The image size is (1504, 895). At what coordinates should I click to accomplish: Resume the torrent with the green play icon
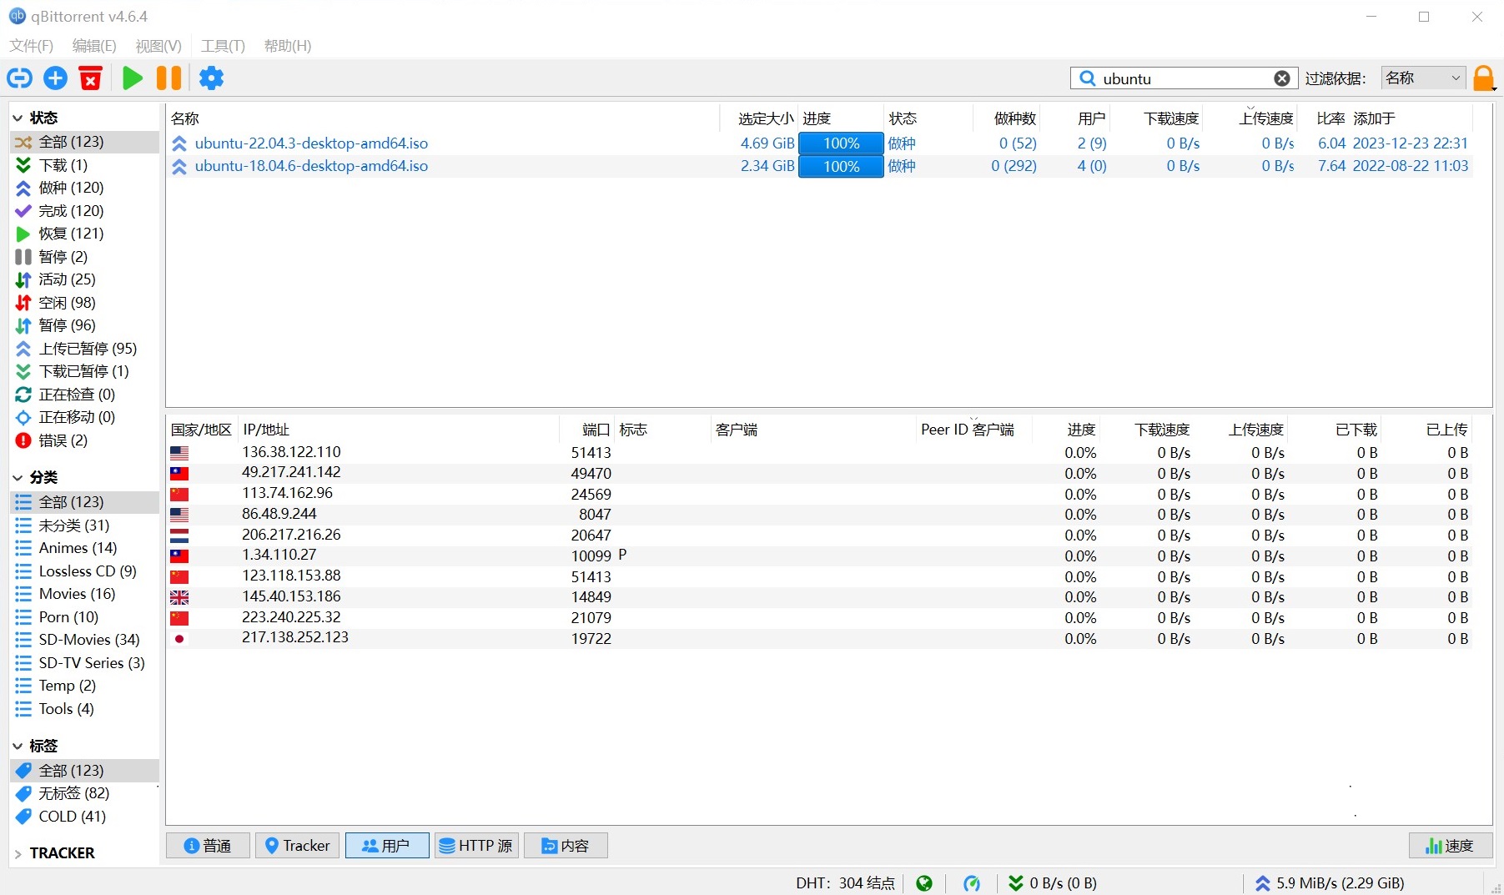[x=132, y=78]
